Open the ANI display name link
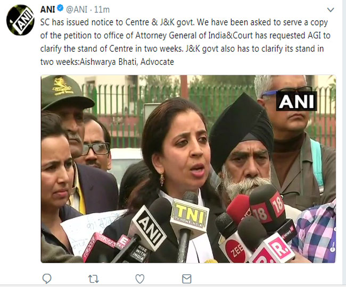The width and height of the screenshot is (346, 287). coord(48,10)
